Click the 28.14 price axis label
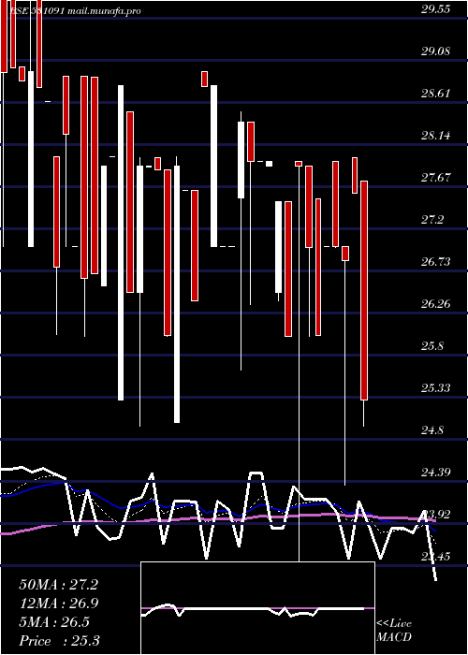 click(x=436, y=136)
